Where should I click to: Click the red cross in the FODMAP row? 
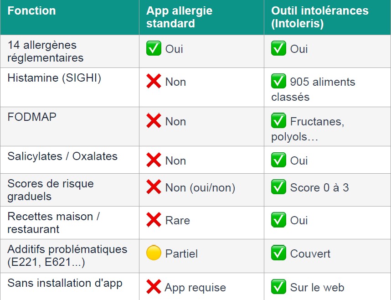click(x=154, y=121)
